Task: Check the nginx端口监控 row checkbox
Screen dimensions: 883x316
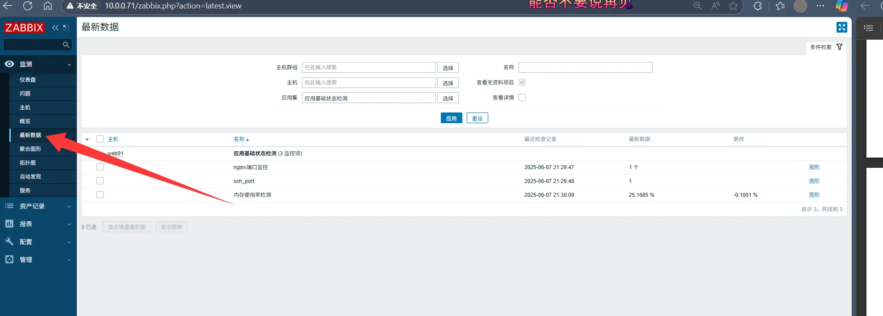Action: point(100,167)
